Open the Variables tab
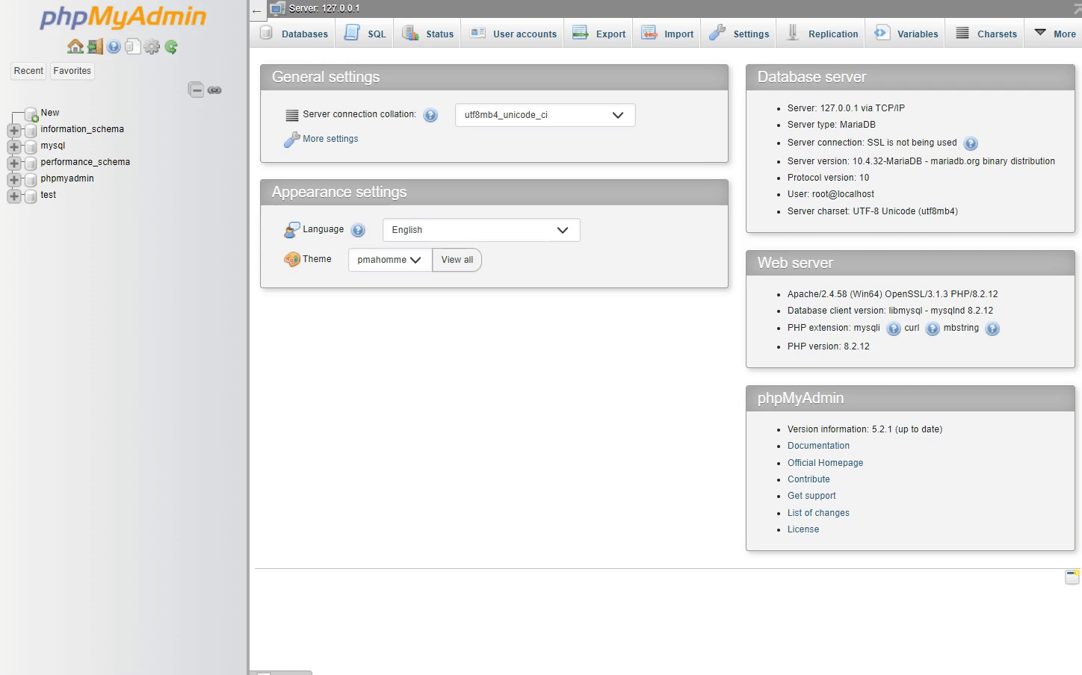 click(906, 34)
